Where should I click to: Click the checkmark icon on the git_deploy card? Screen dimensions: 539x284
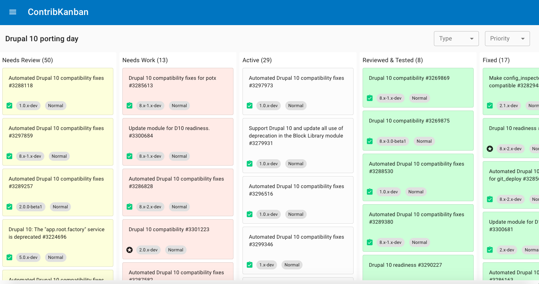tap(490, 199)
